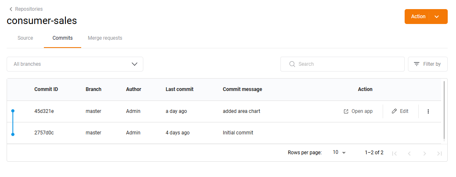456x177 pixels.
Task: Click the Open app external link icon
Action: 346,111
